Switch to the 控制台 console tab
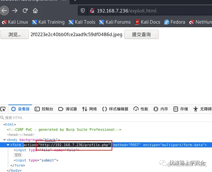Image resolution: width=212 pixels, height=172 pixels. (44, 109)
